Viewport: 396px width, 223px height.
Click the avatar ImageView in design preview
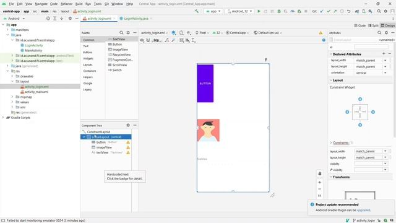tap(209, 130)
